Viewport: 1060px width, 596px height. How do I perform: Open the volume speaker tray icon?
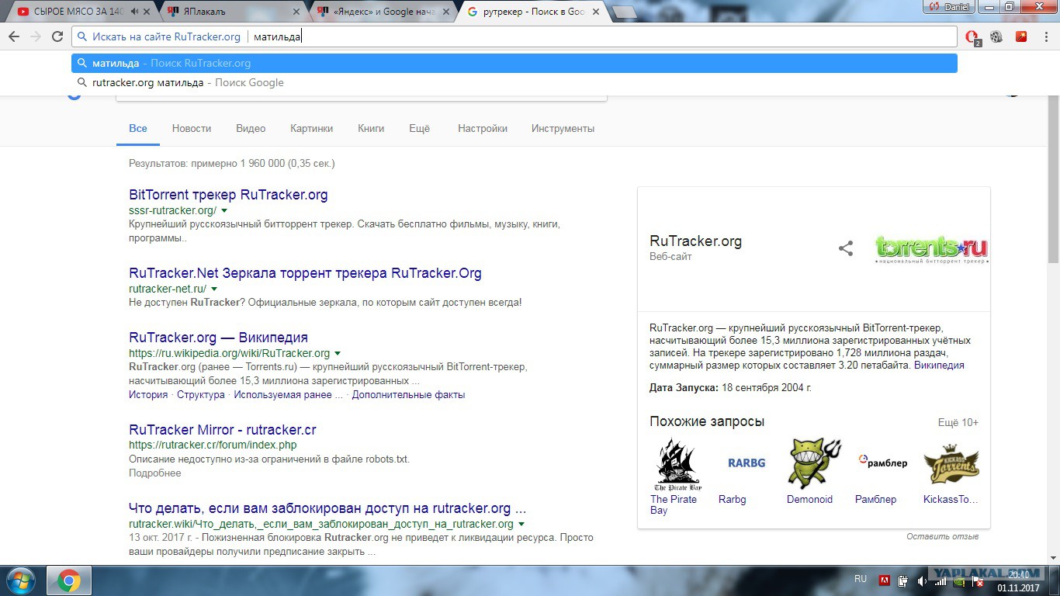(x=922, y=580)
